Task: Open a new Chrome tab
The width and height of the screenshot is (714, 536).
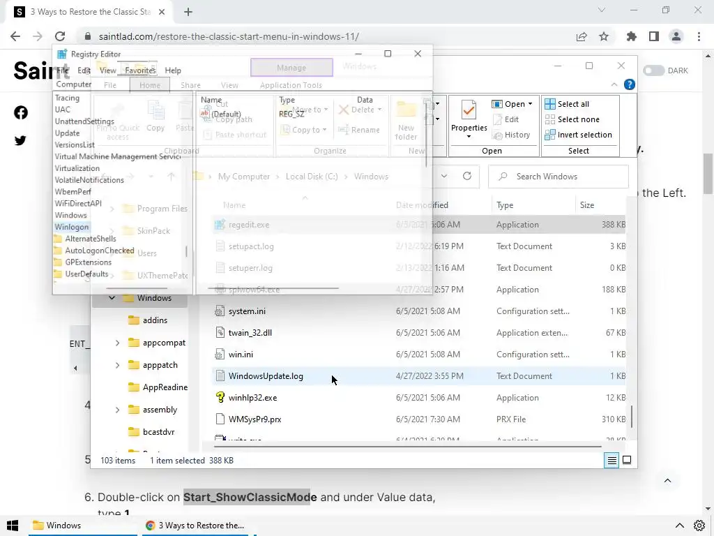Action: (188, 12)
